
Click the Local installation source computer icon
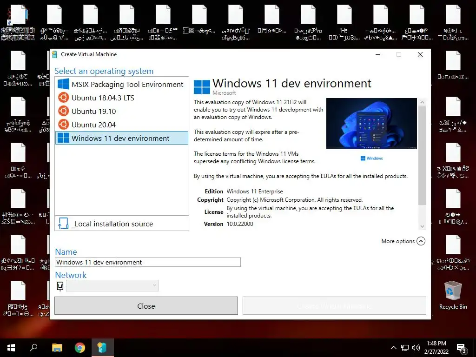pyautogui.click(x=63, y=224)
